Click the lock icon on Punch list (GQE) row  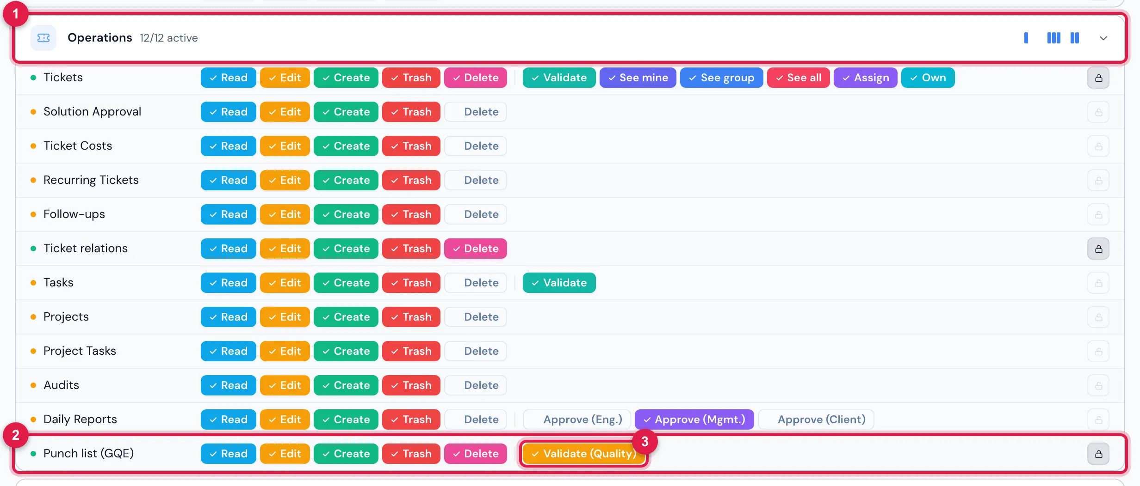(1098, 454)
